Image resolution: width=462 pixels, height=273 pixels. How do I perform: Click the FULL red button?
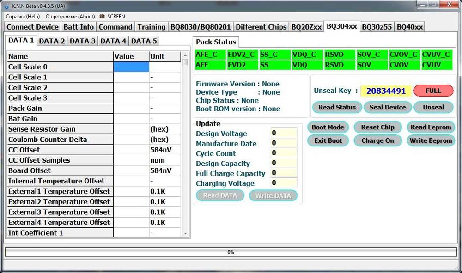[433, 91]
